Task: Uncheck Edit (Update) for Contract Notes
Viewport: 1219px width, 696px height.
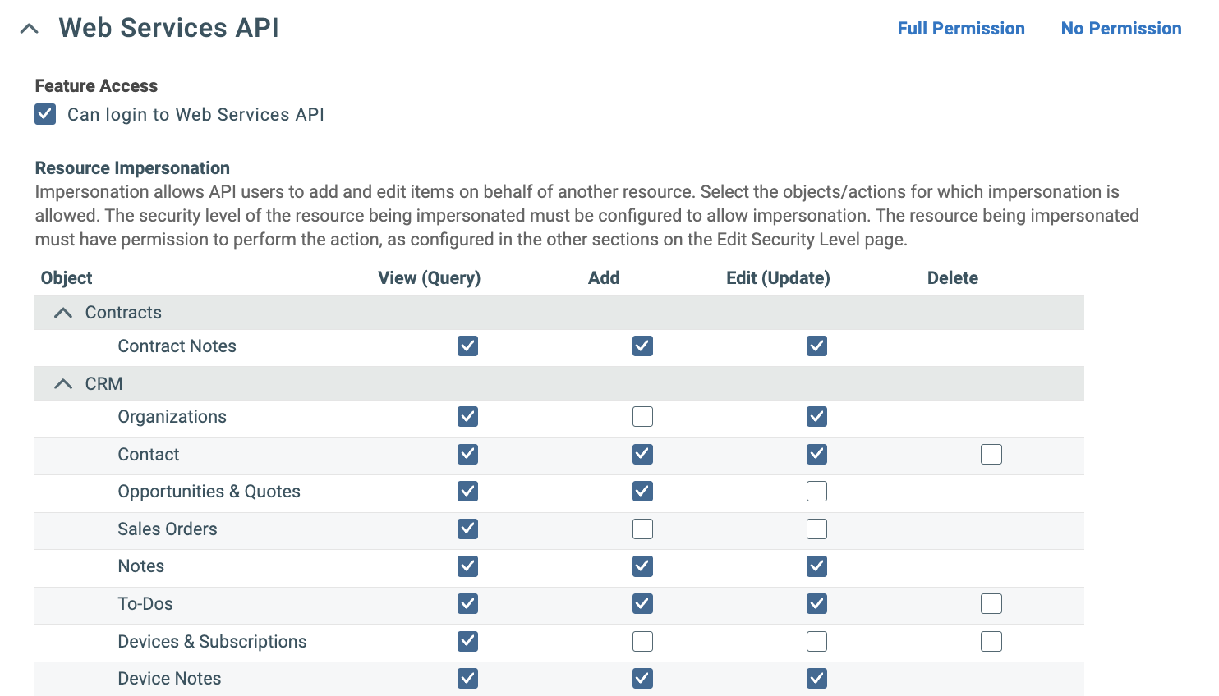Action: [x=816, y=346]
